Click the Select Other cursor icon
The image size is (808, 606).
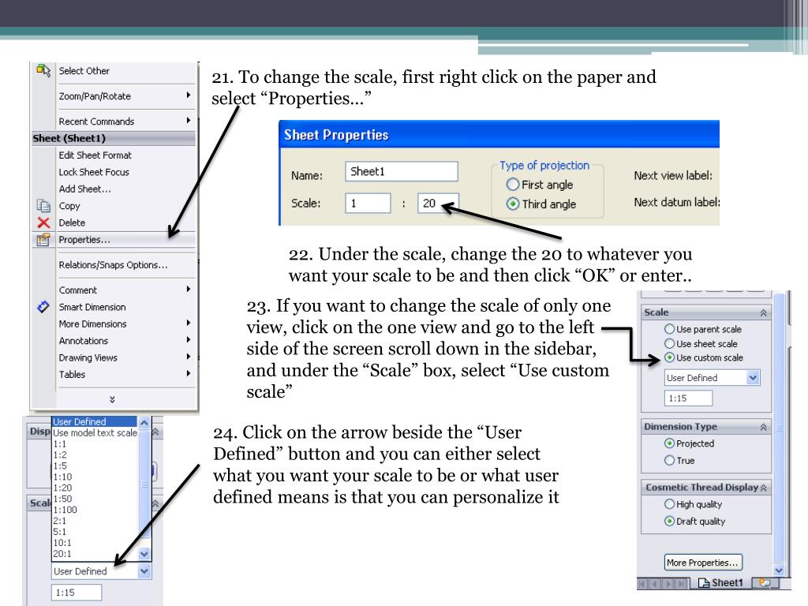click(42, 70)
